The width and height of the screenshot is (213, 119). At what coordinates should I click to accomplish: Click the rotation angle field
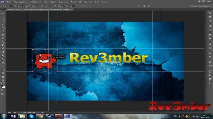point(72,6)
